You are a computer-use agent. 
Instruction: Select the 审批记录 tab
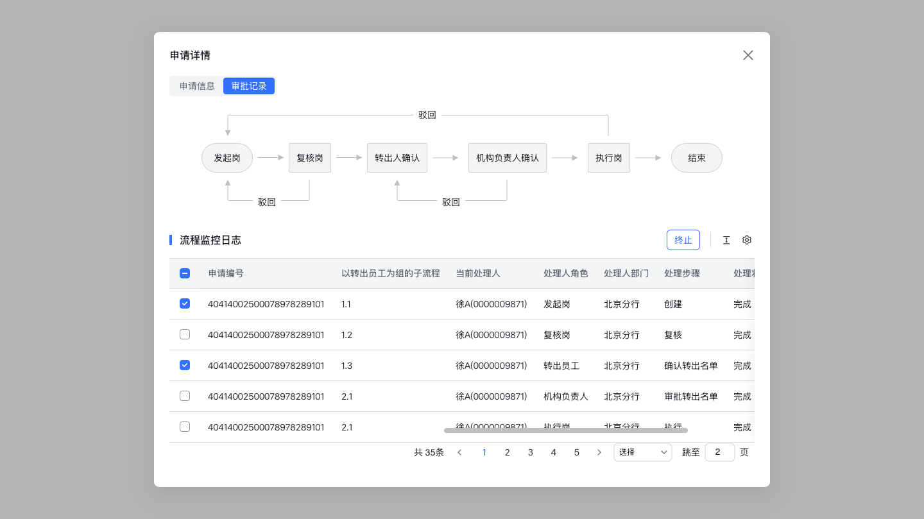[x=249, y=86]
